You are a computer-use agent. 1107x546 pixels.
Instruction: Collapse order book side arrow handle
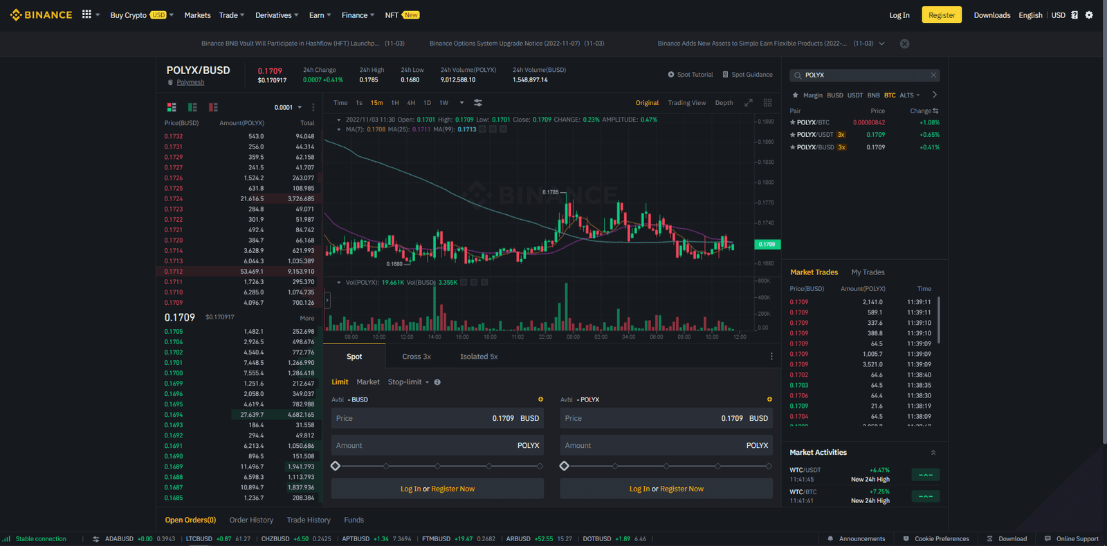point(327,300)
